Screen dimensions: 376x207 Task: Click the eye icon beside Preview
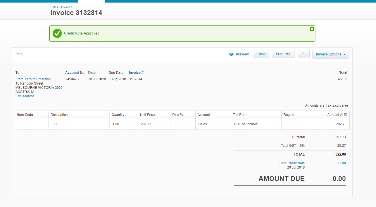(x=231, y=54)
